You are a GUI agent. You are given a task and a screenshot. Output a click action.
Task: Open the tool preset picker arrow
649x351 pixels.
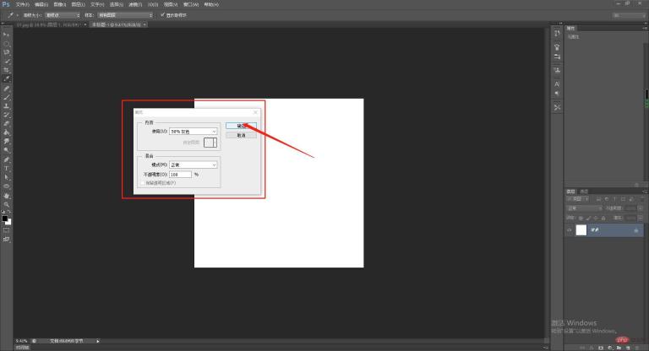[18, 15]
